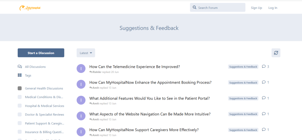
Task: Click Suggestions & Feedback tag on Patient Portal discussion
Action: (243, 98)
